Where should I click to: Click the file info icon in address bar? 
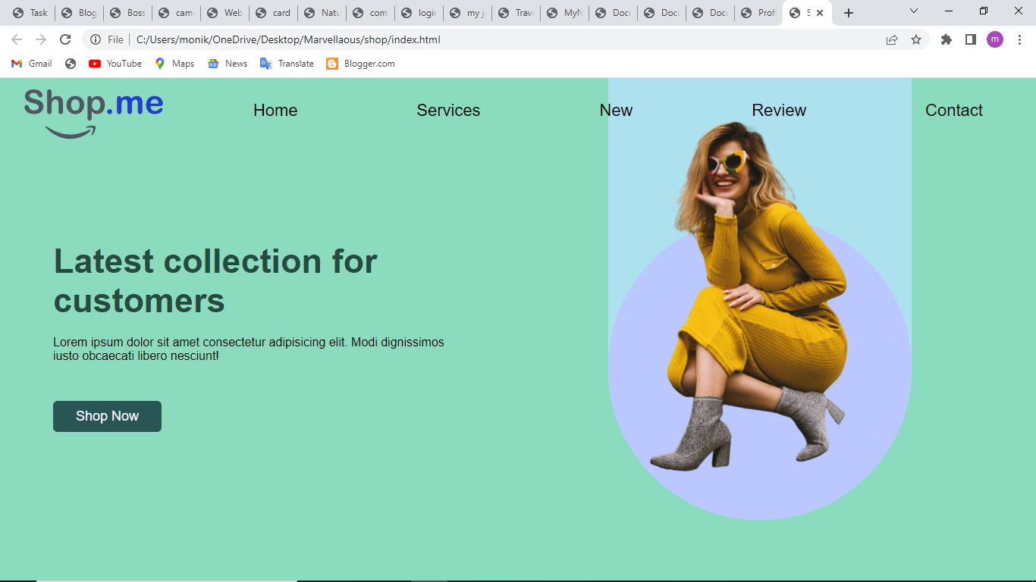point(96,39)
